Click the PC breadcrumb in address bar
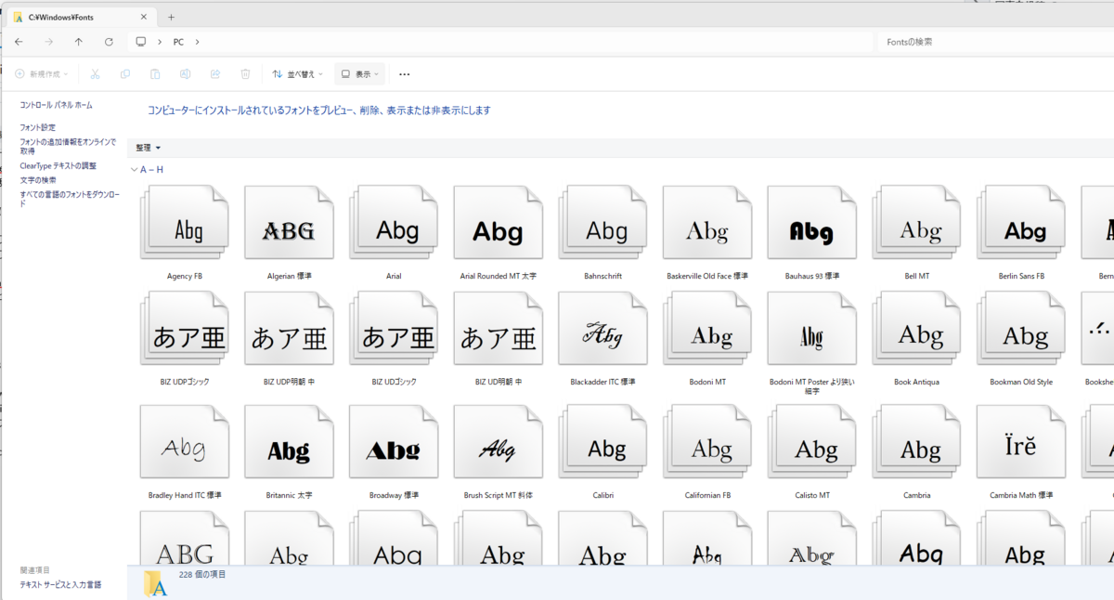1114x600 pixels. pos(179,42)
